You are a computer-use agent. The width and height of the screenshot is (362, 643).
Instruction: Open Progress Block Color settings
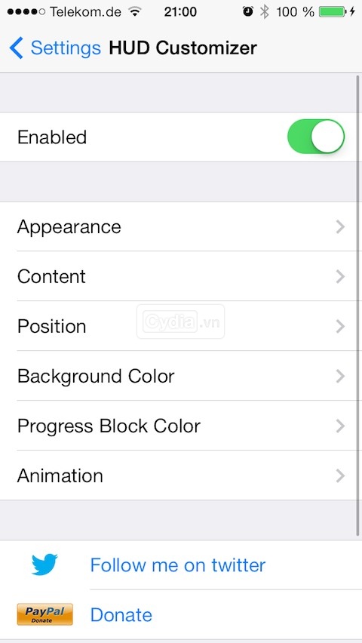(x=181, y=426)
